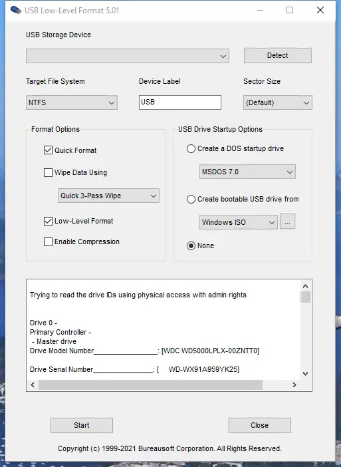Viewport: 341px width, 467px height.
Task: Open the Target File System NTFS dropdown
Action: click(x=72, y=102)
